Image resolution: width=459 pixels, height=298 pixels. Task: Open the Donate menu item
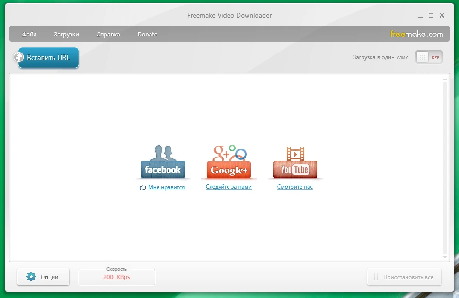coord(147,34)
